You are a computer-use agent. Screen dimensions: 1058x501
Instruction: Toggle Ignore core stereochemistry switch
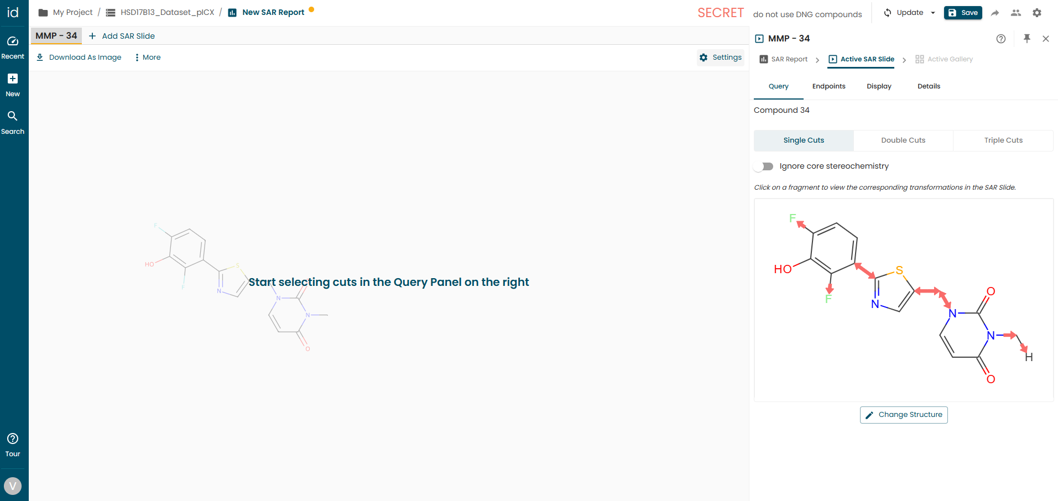point(764,166)
